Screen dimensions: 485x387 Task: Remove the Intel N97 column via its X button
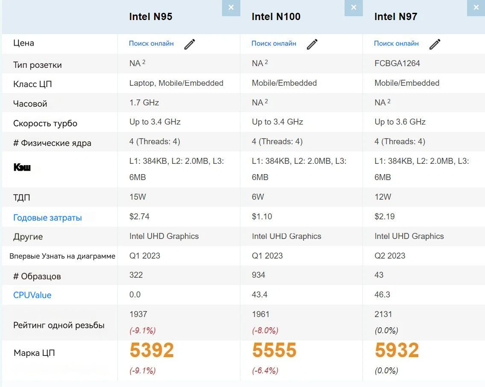[x=476, y=7]
